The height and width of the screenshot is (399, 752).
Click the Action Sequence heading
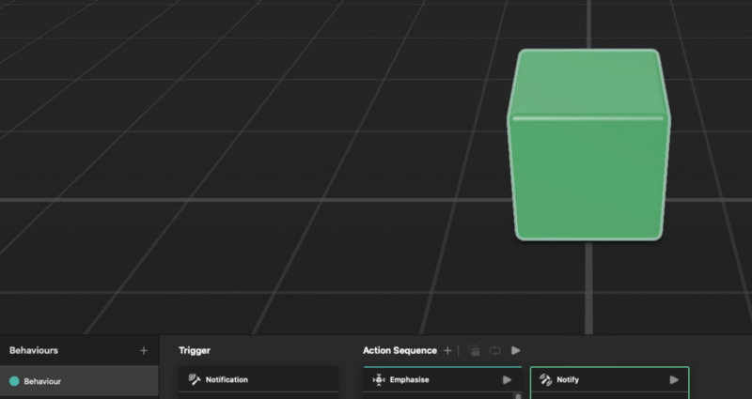pyautogui.click(x=400, y=350)
